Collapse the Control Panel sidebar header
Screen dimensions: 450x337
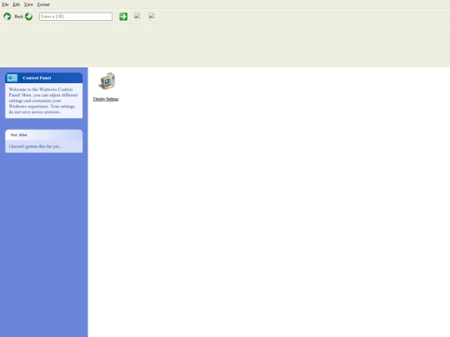pyautogui.click(x=44, y=77)
